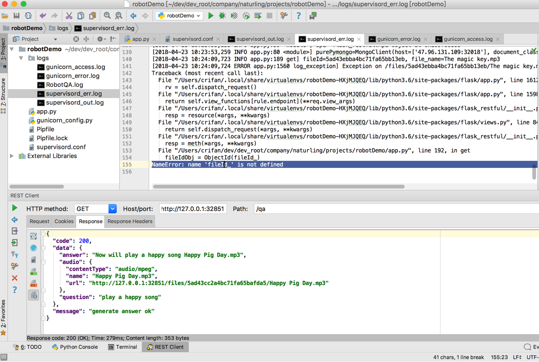Open the Cookies tab in the REST Client
Image resolution: width=539 pixels, height=362 pixels.
(64, 221)
